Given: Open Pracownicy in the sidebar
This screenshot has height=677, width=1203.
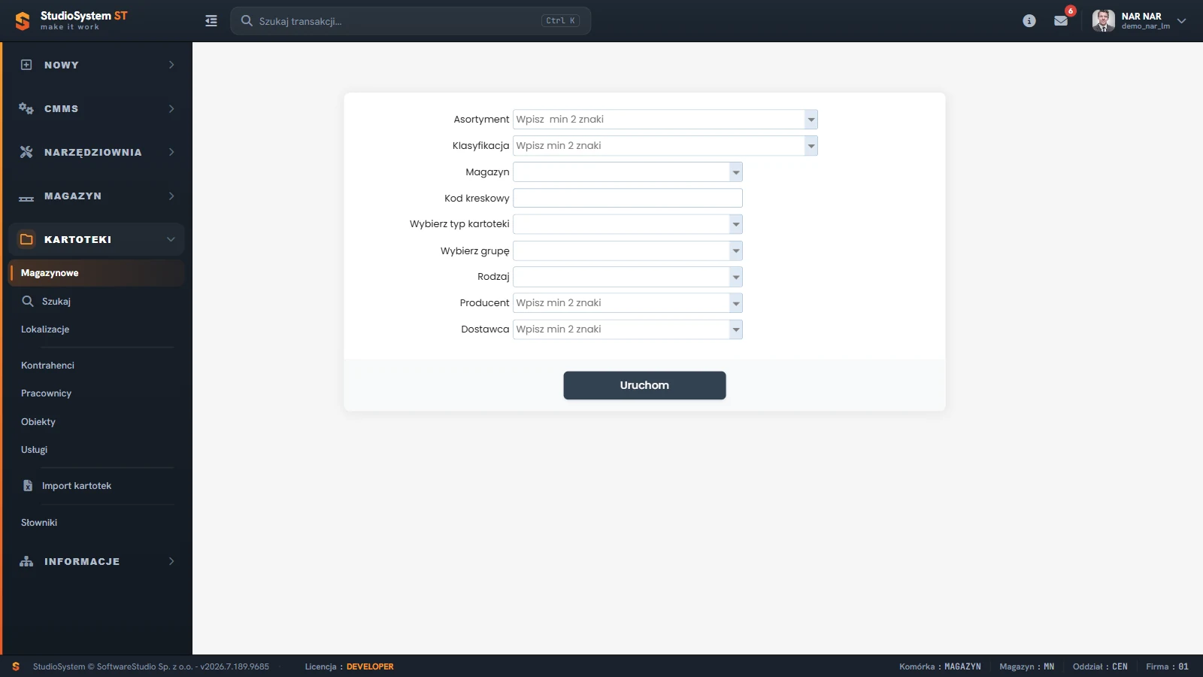Looking at the screenshot, I should [46, 393].
